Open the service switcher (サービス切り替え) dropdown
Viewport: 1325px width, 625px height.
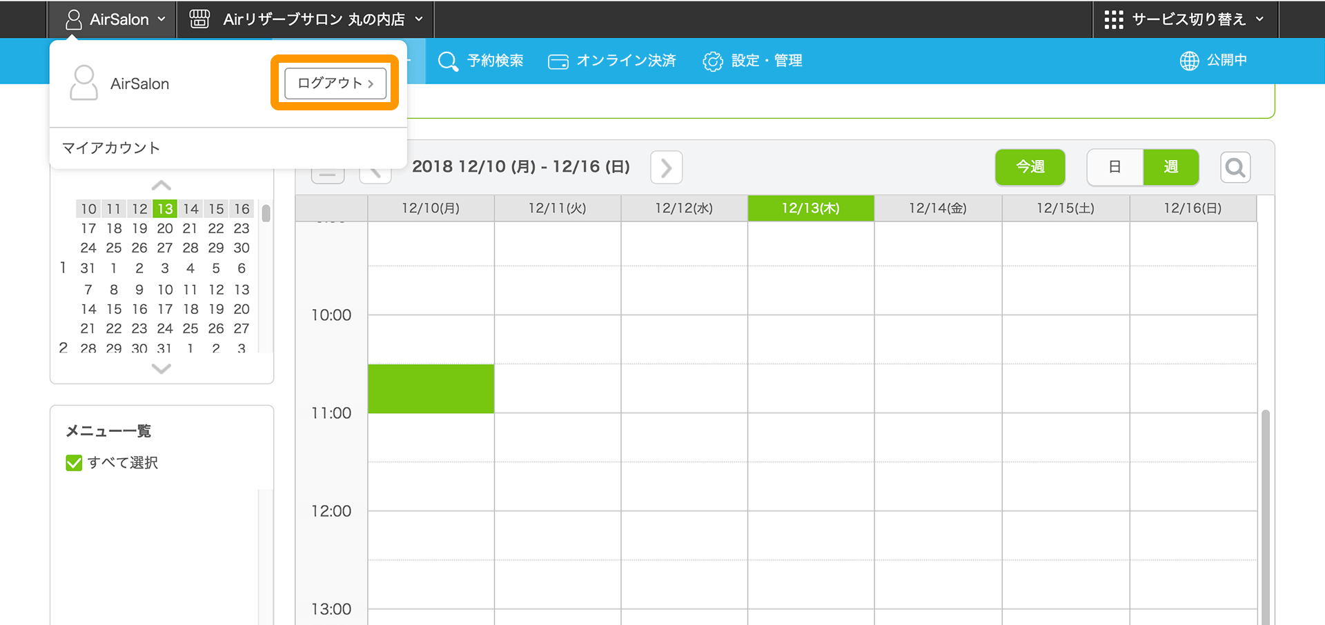(x=1184, y=19)
